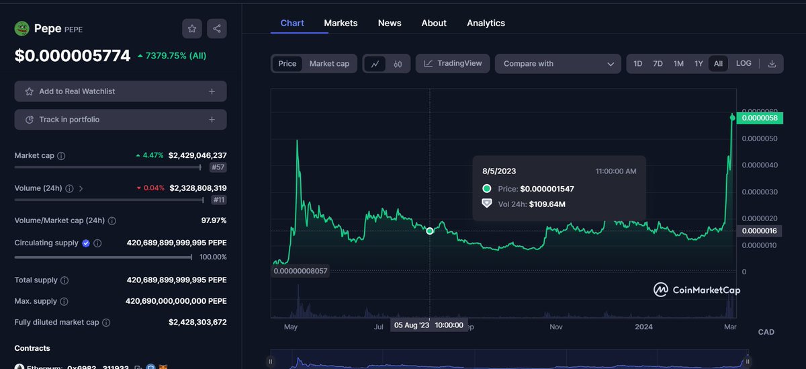Set chart range to 1D

click(638, 64)
